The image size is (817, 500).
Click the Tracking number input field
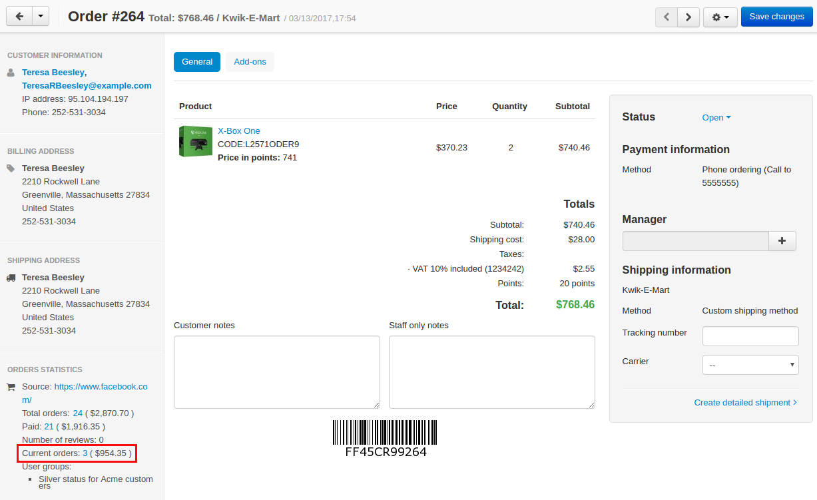coord(750,336)
